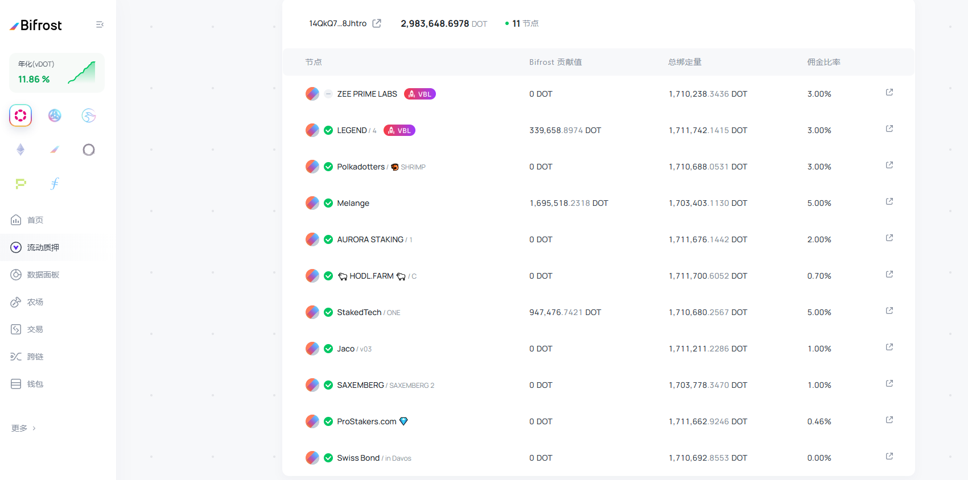Click the 总绑定量 column header
The width and height of the screenshot is (968, 480).
click(x=685, y=62)
